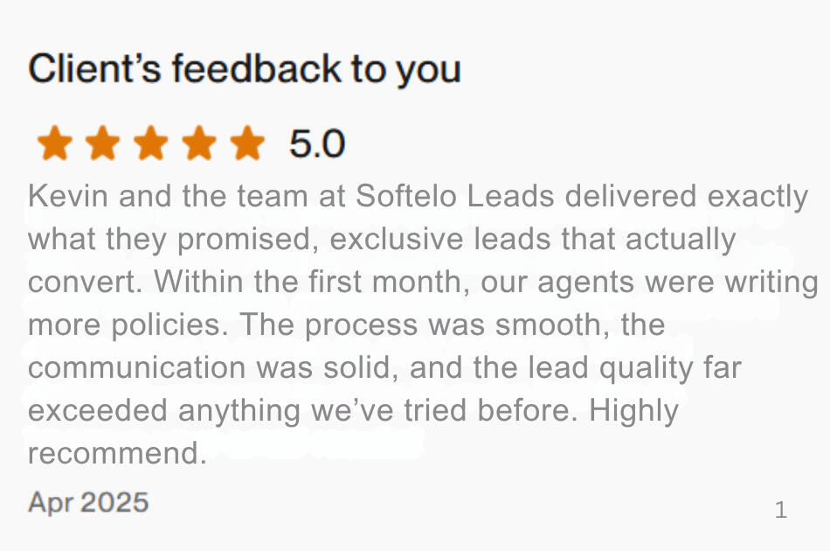Viewport: 830px width, 551px height.
Task: Click the Apr 2025 review date
Action: click(88, 502)
